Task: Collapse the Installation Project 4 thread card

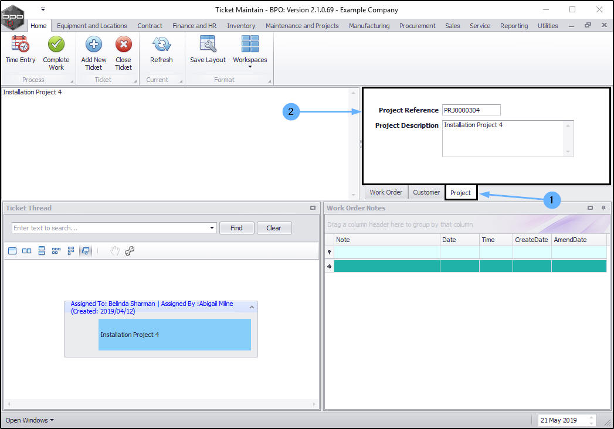Action: pyautogui.click(x=252, y=307)
